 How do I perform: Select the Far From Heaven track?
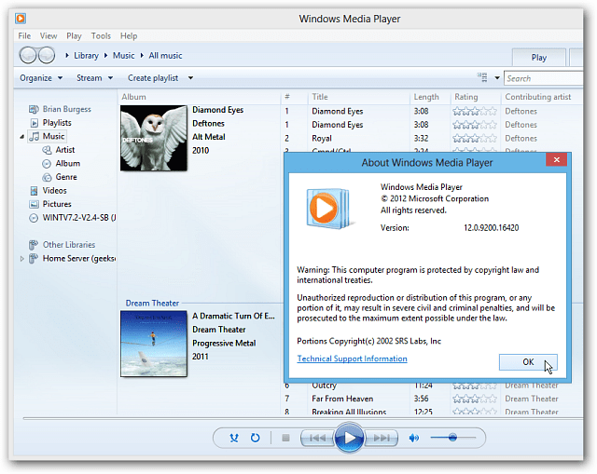pyautogui.click(x=342, y=399)
